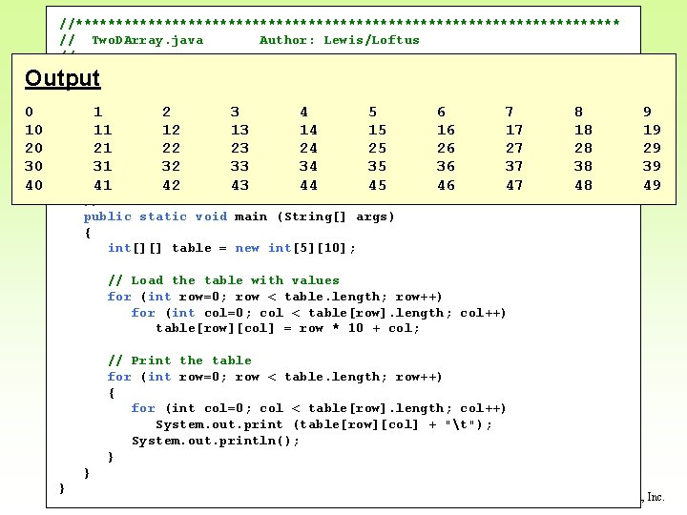Viewport: 687px width, 515px height.
Task: Select the output value 30
Action: coord(33,166)
